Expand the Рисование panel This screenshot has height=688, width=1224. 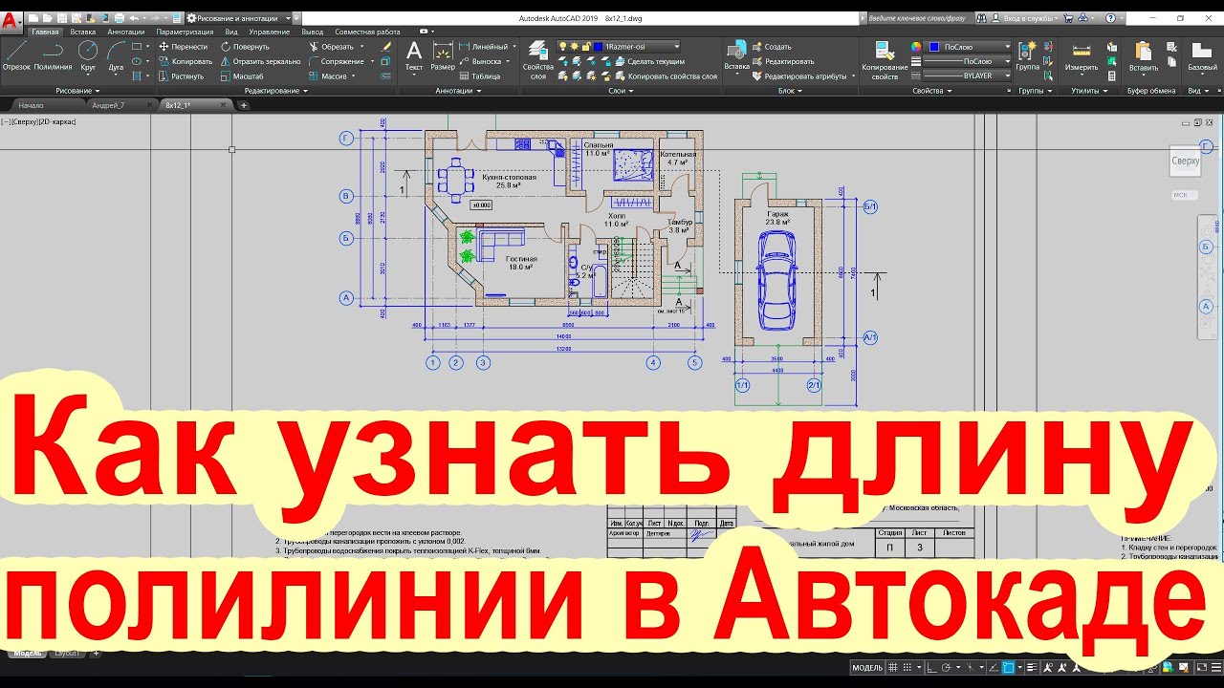76,91
